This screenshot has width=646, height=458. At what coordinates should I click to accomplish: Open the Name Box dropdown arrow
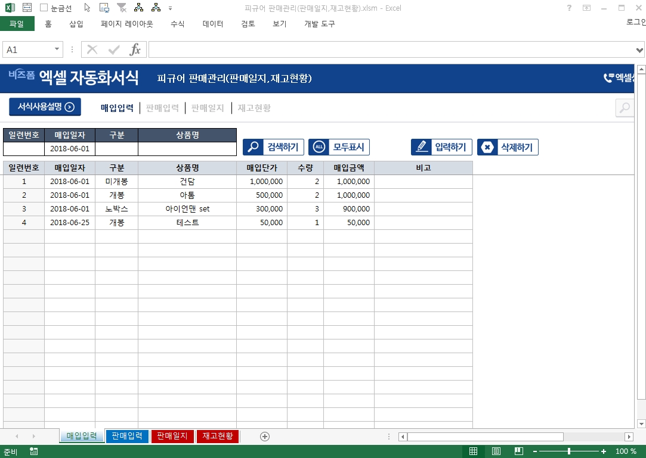tap(57, 50)
